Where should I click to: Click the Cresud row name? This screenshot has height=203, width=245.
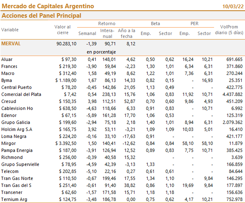coord(9,101)
